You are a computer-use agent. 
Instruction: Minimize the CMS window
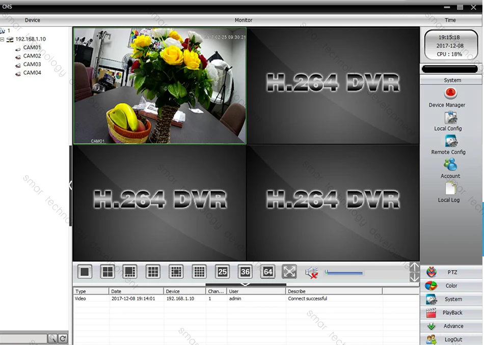(x=447, y=7)
